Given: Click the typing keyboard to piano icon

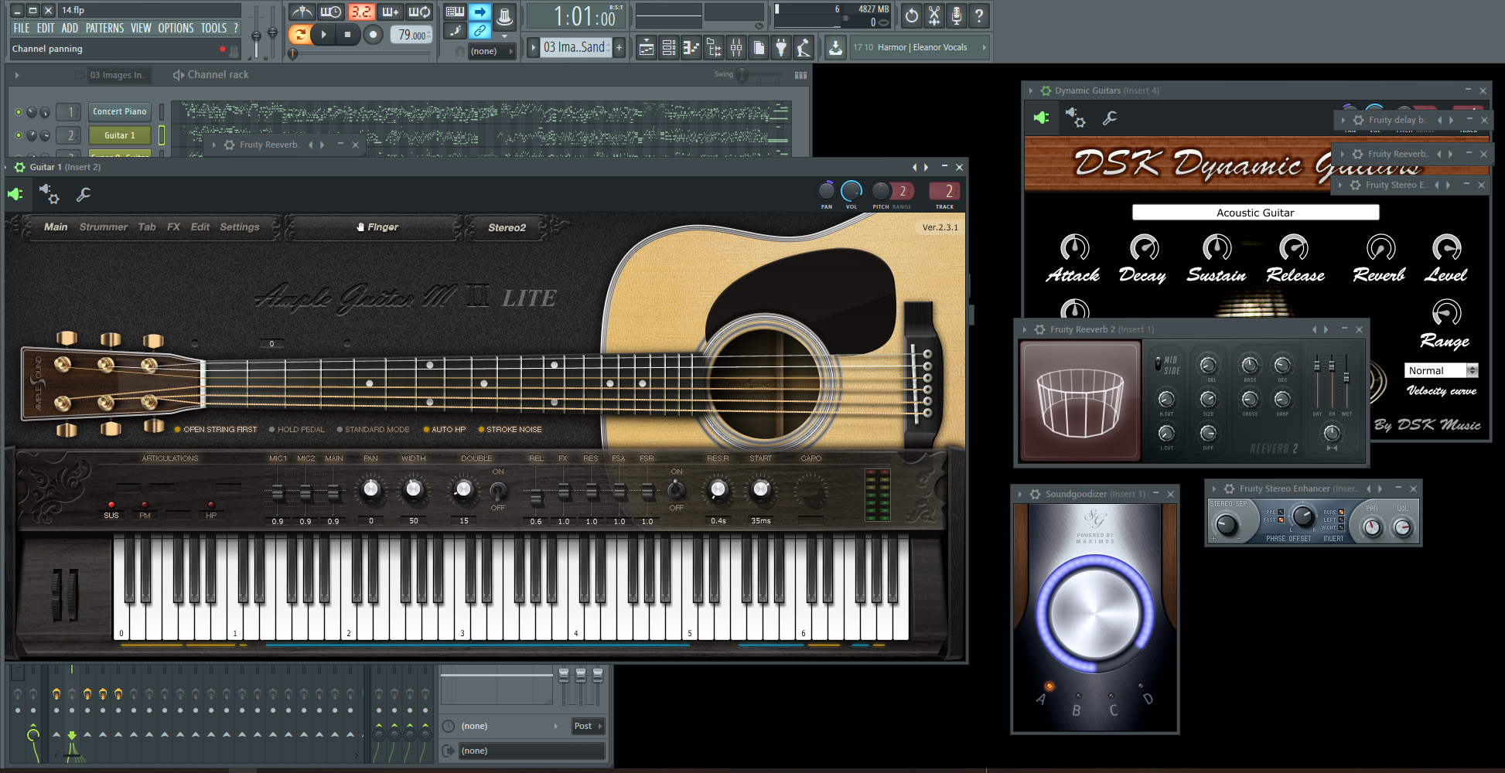Looking at the screenshot, I should click(455, 12).
